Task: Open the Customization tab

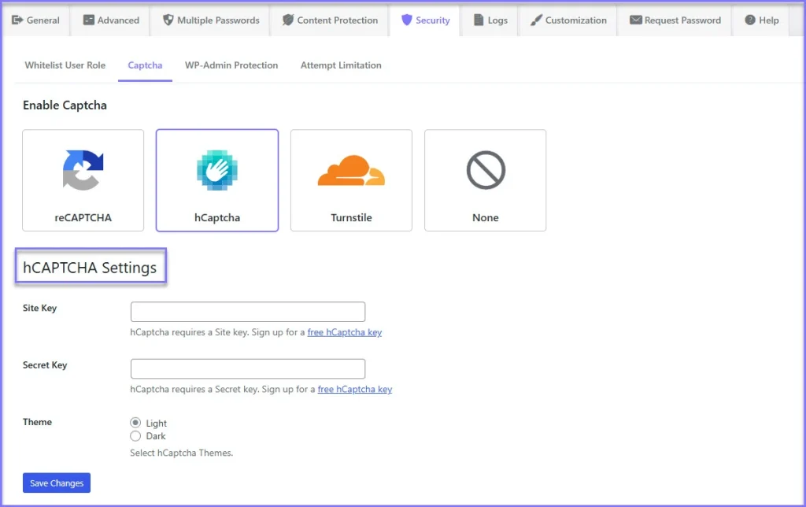Action: tap(568, 20)
